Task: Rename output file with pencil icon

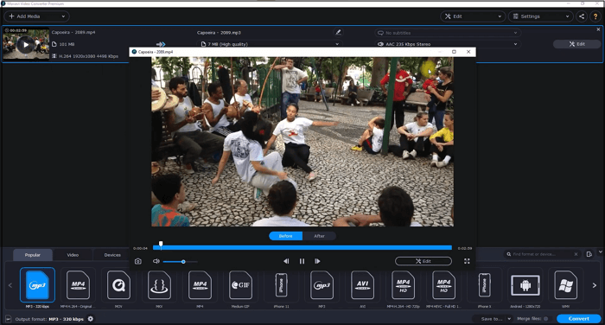Action: [x=338, y=33]
